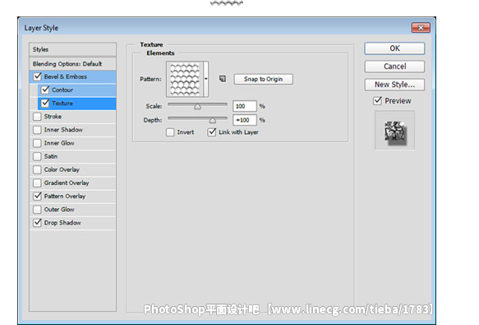
Task: Enable the Inner Shadow checkbox
Action: pos(37,130)
